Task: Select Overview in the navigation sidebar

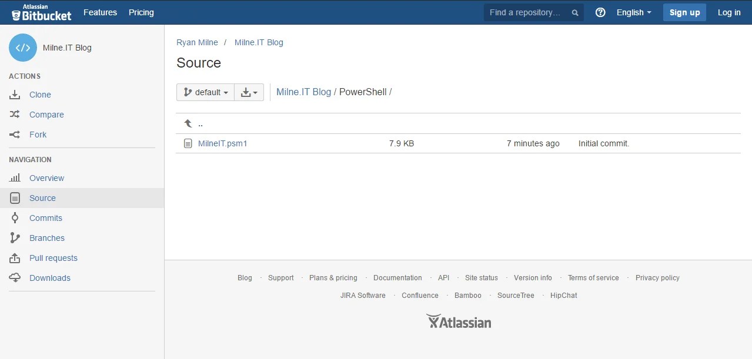Action: click(x=47, y=178)
